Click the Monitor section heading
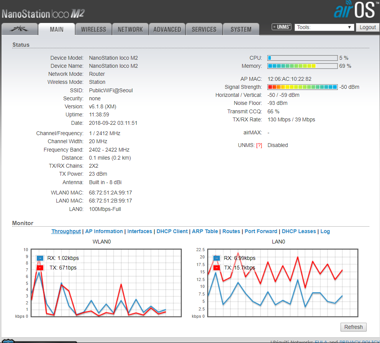Viewport: 380px width, 343px height. click(x=23, y=223)
